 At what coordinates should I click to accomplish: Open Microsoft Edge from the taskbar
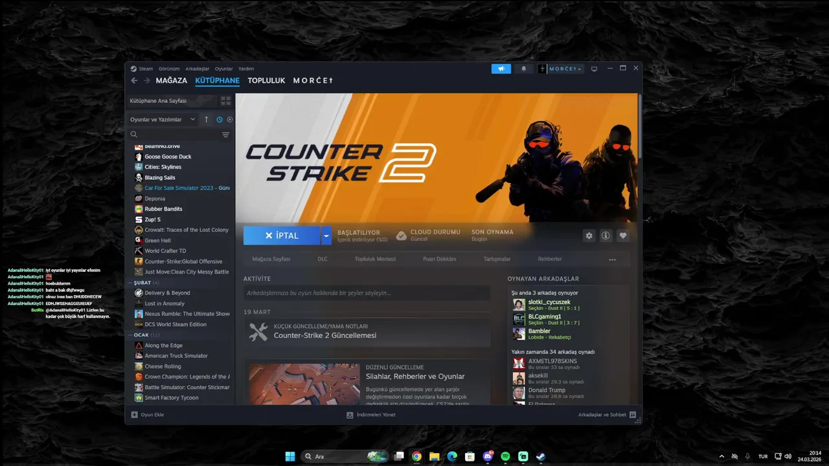click(452, 456)
